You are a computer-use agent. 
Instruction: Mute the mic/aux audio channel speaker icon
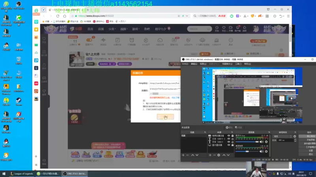tap(261, 142)
